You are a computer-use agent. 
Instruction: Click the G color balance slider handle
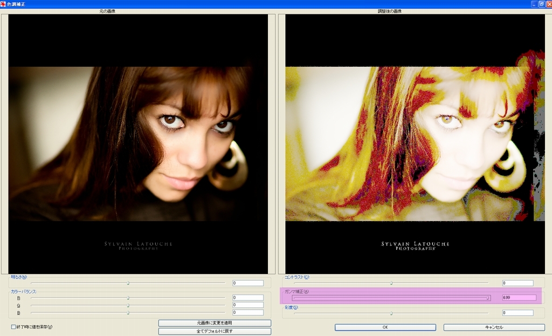coord(128,305)
